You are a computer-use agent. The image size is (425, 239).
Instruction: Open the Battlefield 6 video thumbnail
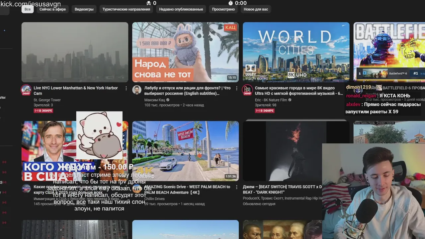pos(389,52)
